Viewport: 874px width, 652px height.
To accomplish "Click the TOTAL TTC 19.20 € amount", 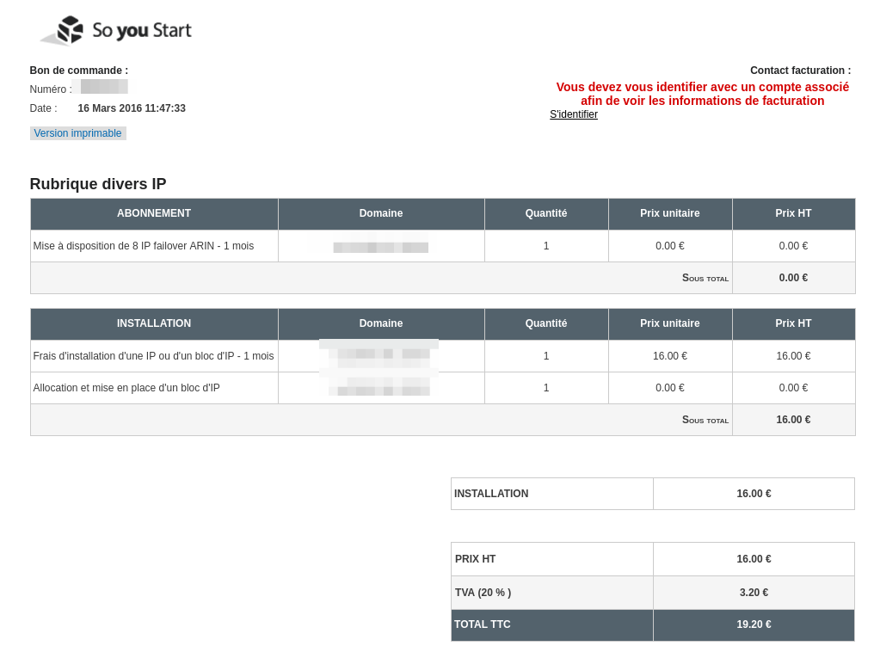I will [x=754, y=624].
